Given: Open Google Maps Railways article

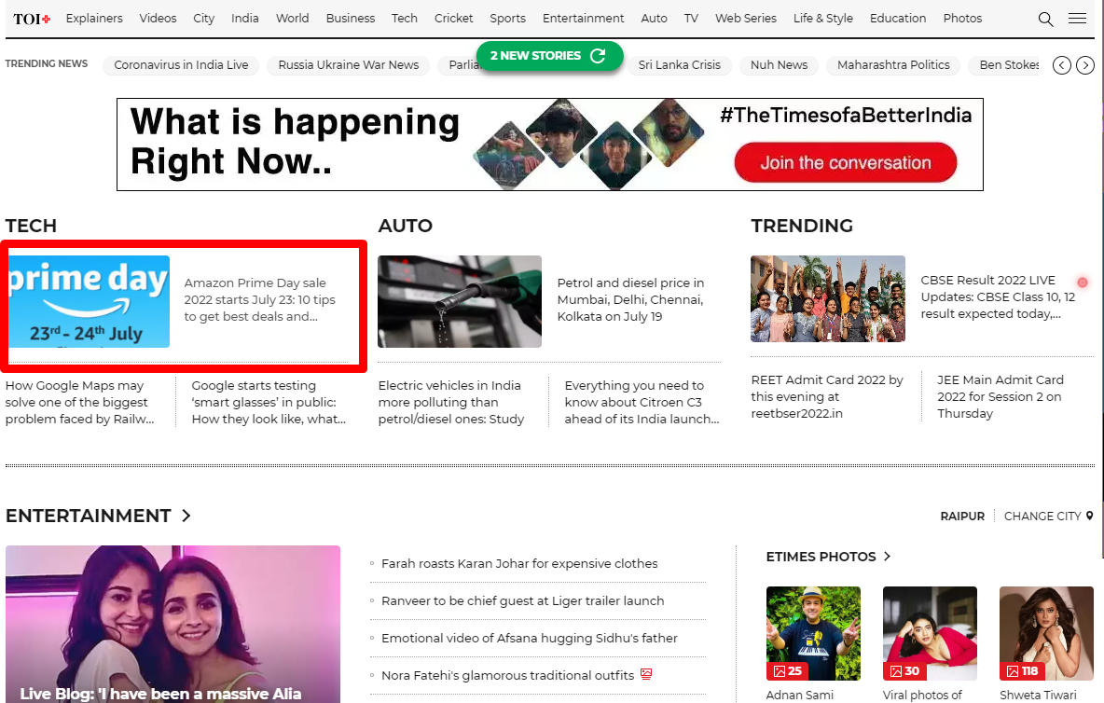Looking at the screenshot, I should 80,403.
